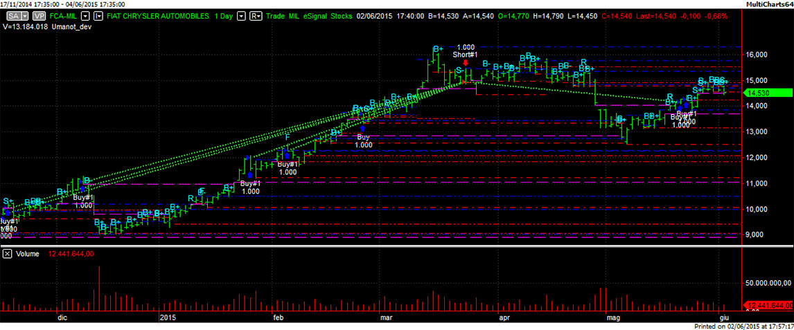Click the Volume subchart title label

(28, 254)
